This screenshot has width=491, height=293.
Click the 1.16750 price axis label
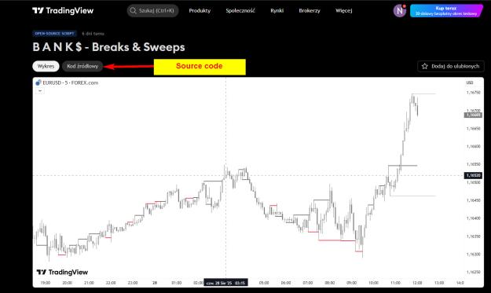[473, 93]
